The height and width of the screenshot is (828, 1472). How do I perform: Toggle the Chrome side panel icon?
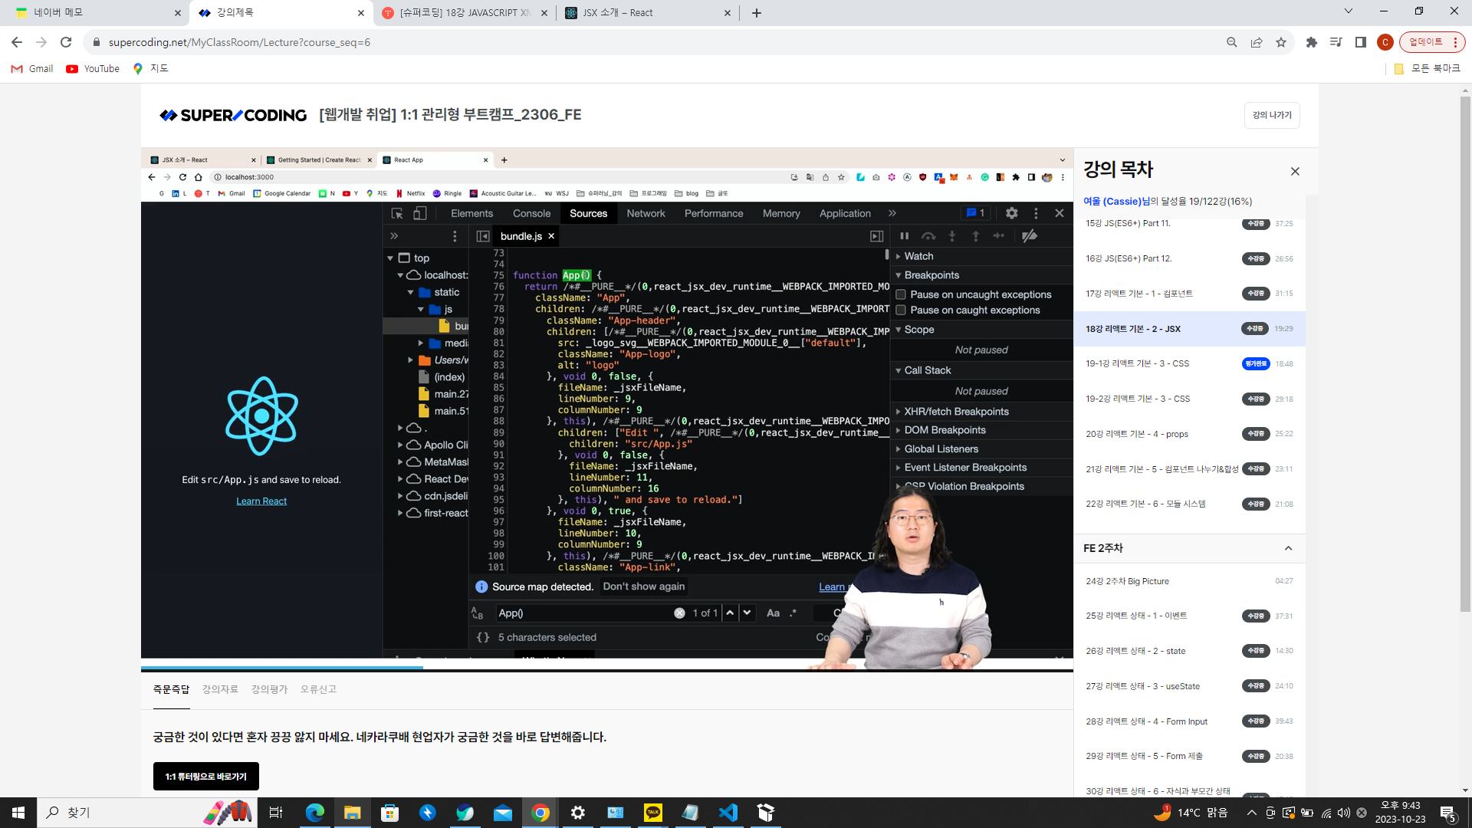[x=1361, y=42]
